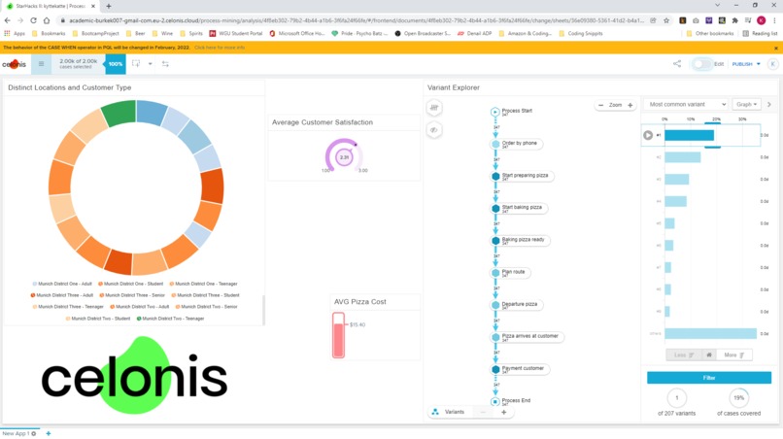This screenshot has width=783, height=439.
Task: Toggle legend 'Munich District Two - Teenager'
Action: 170,319
